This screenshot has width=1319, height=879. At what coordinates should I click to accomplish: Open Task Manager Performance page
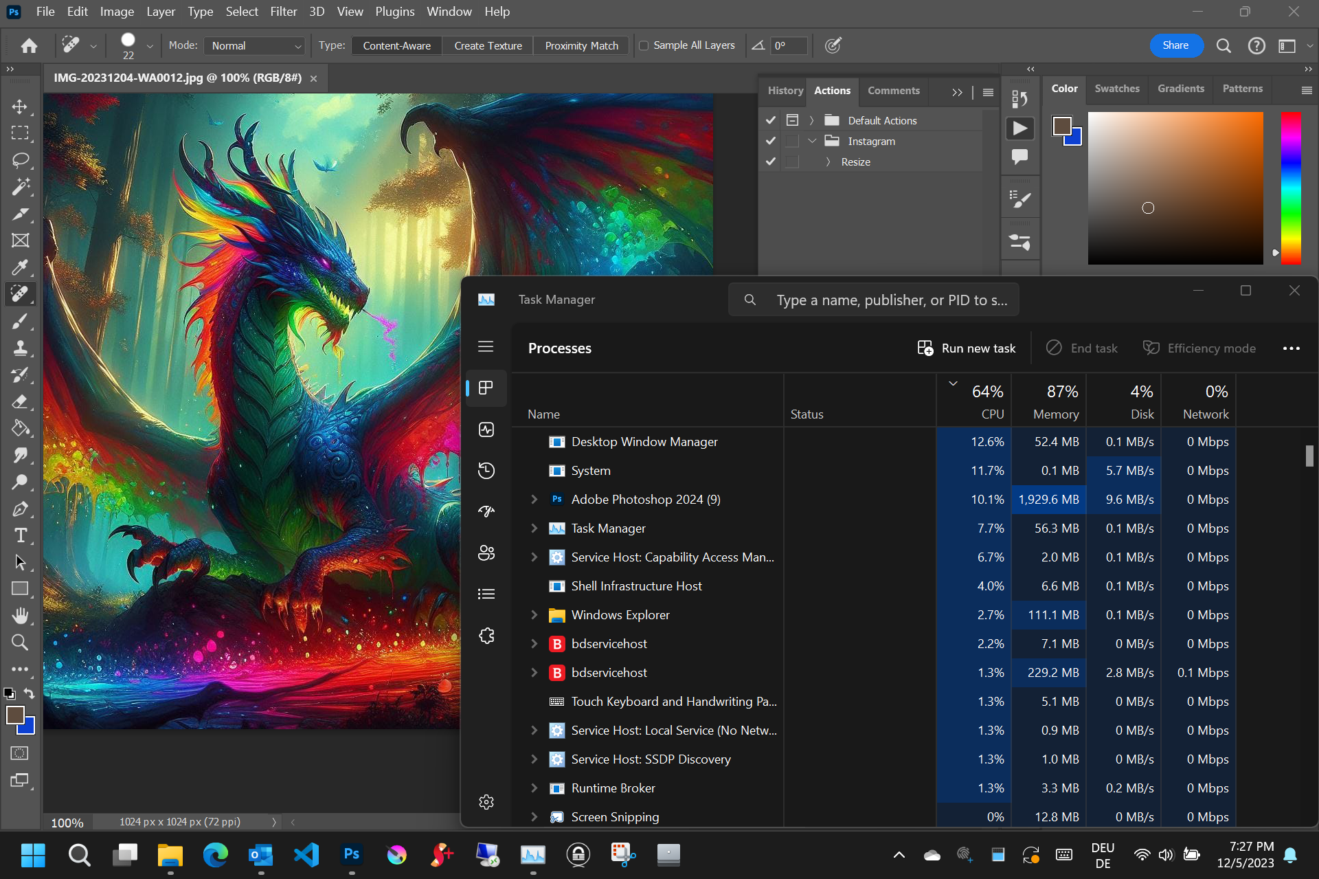tap(486, 430)
